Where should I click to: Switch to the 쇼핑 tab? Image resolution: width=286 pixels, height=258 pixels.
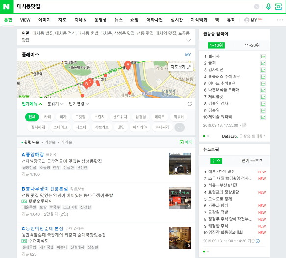point(134,20)
